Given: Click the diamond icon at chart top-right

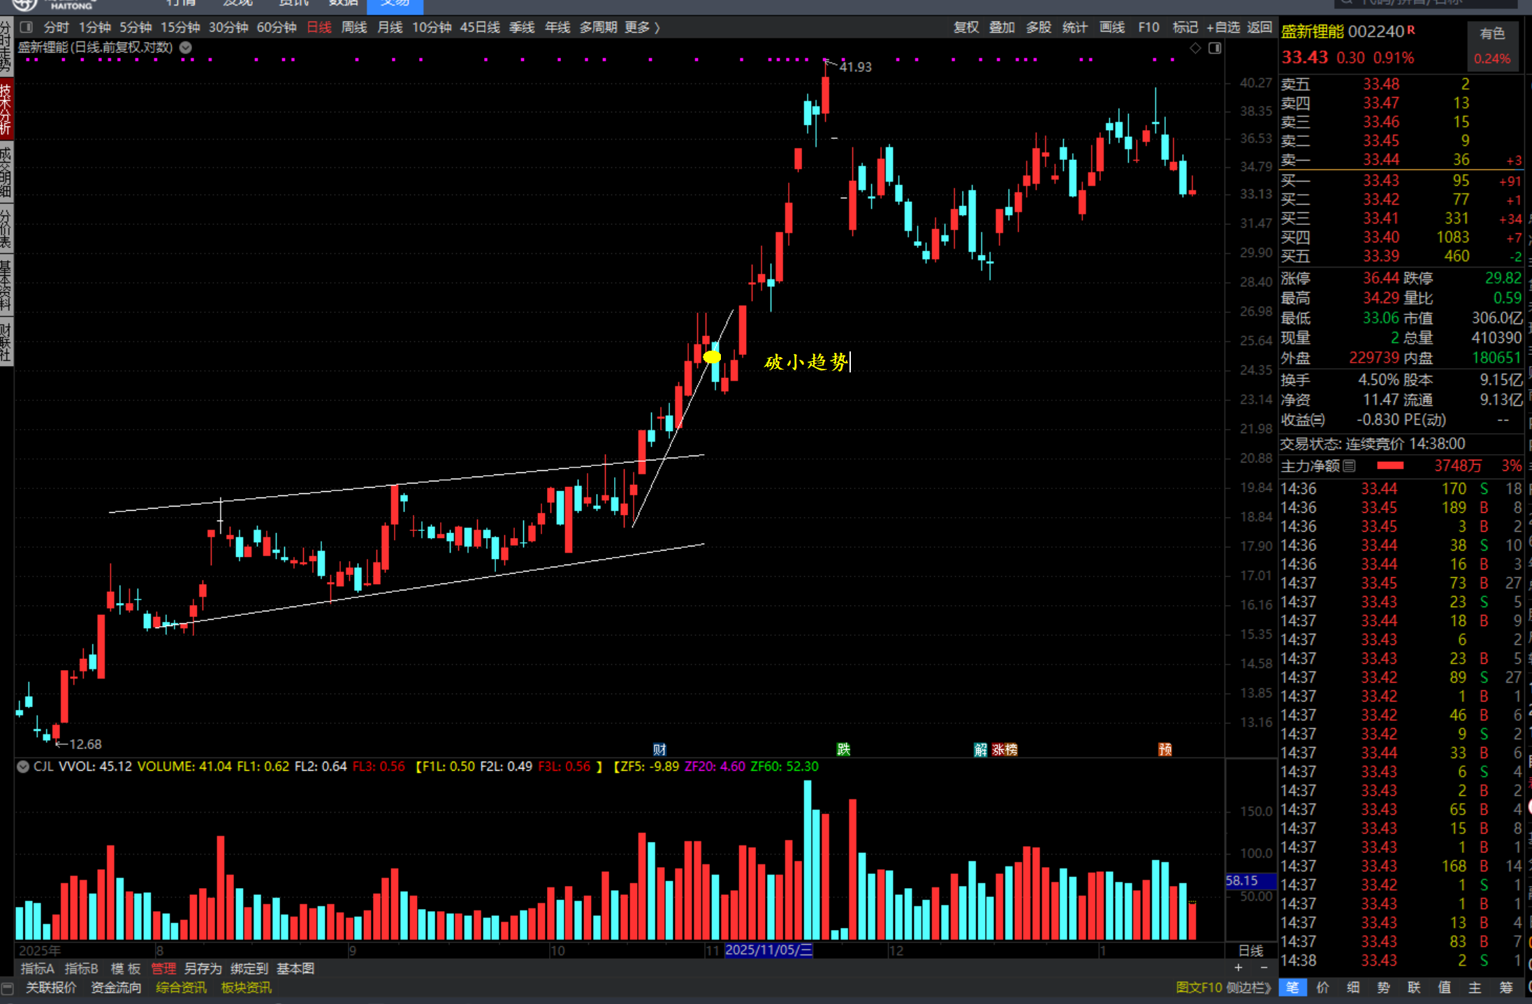Looking at the screenshot, I should point(1195,48).
